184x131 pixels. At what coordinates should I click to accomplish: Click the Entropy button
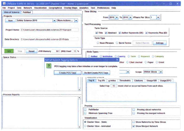tap(160, 43)
